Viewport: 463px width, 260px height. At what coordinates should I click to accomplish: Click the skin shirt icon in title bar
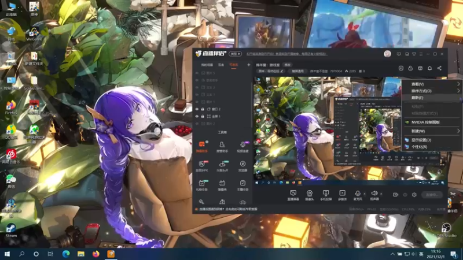tap(414, 54)
